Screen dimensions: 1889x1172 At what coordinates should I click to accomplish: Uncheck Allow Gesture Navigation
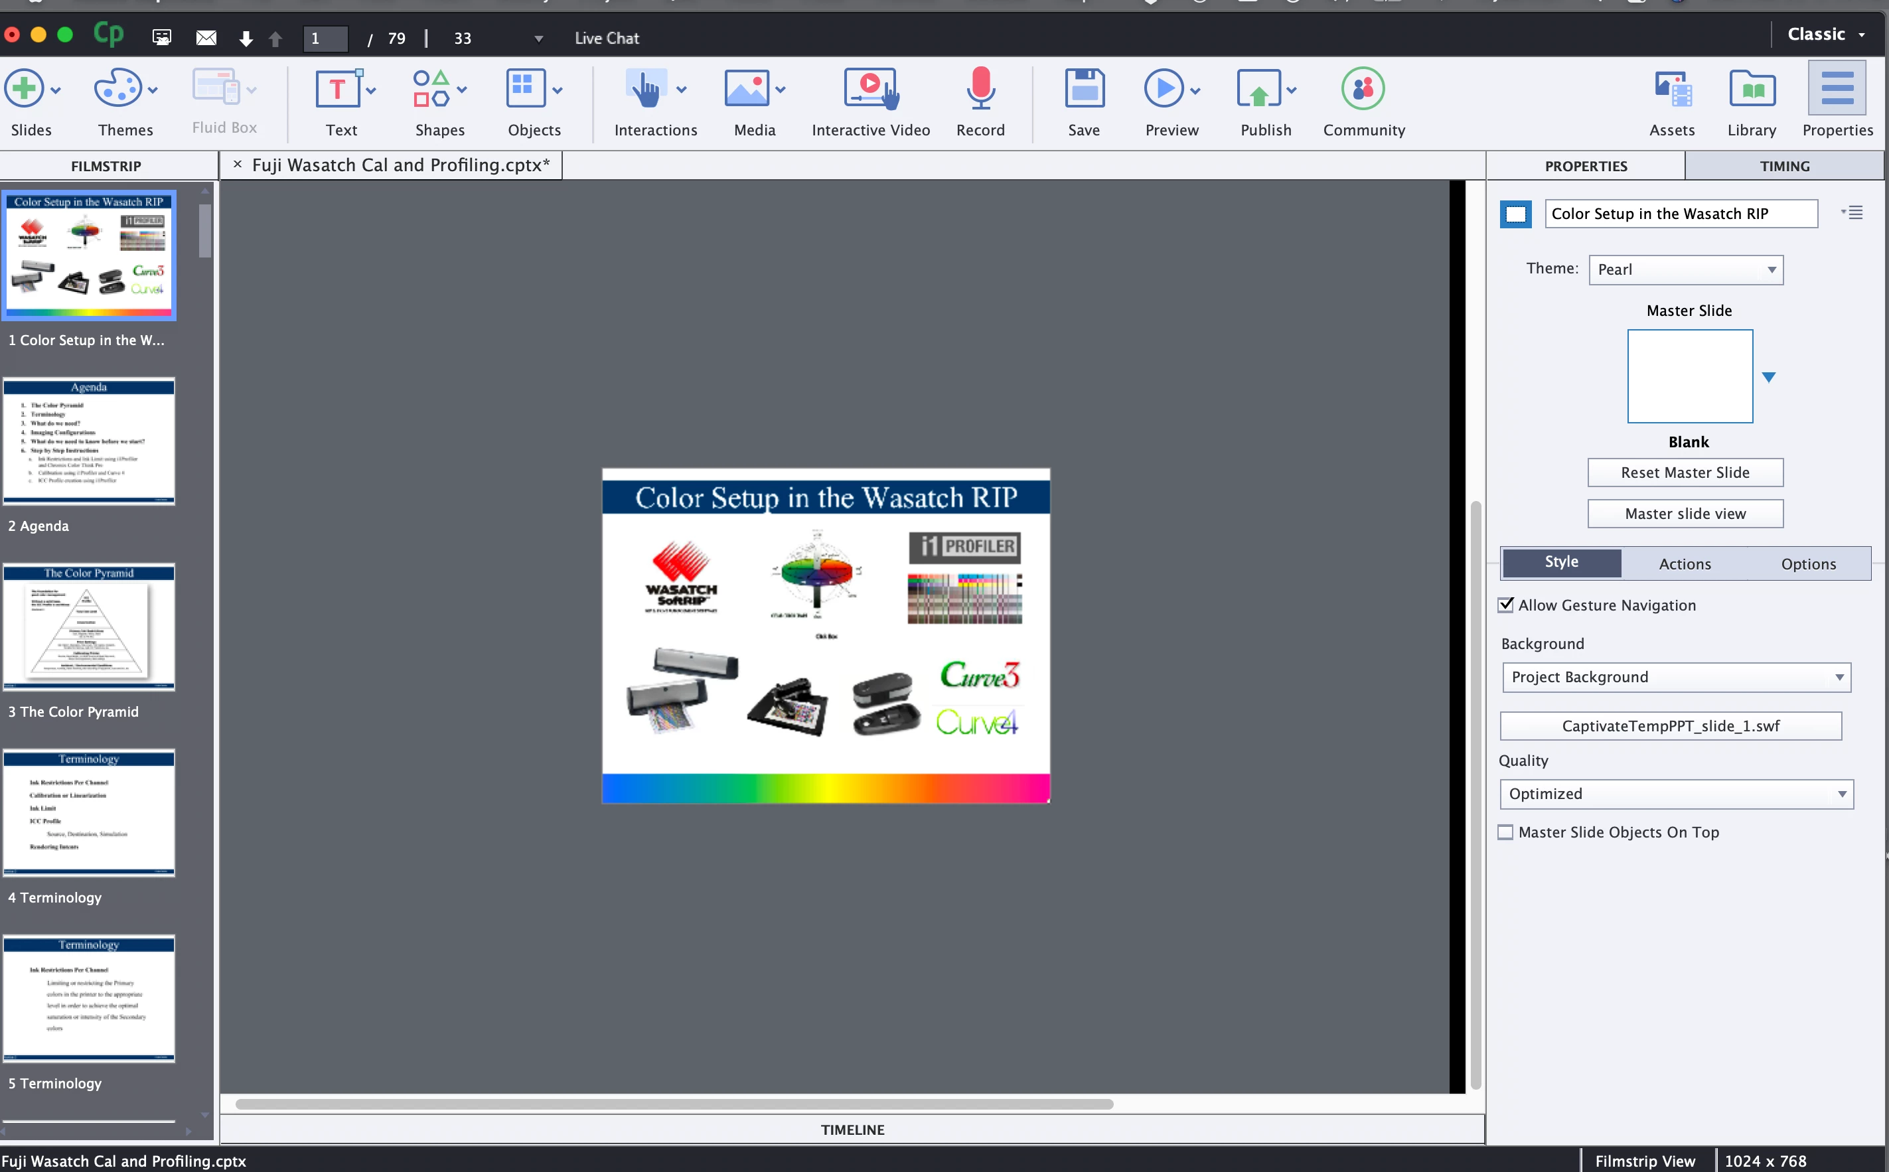click(x=1505, y=605)
